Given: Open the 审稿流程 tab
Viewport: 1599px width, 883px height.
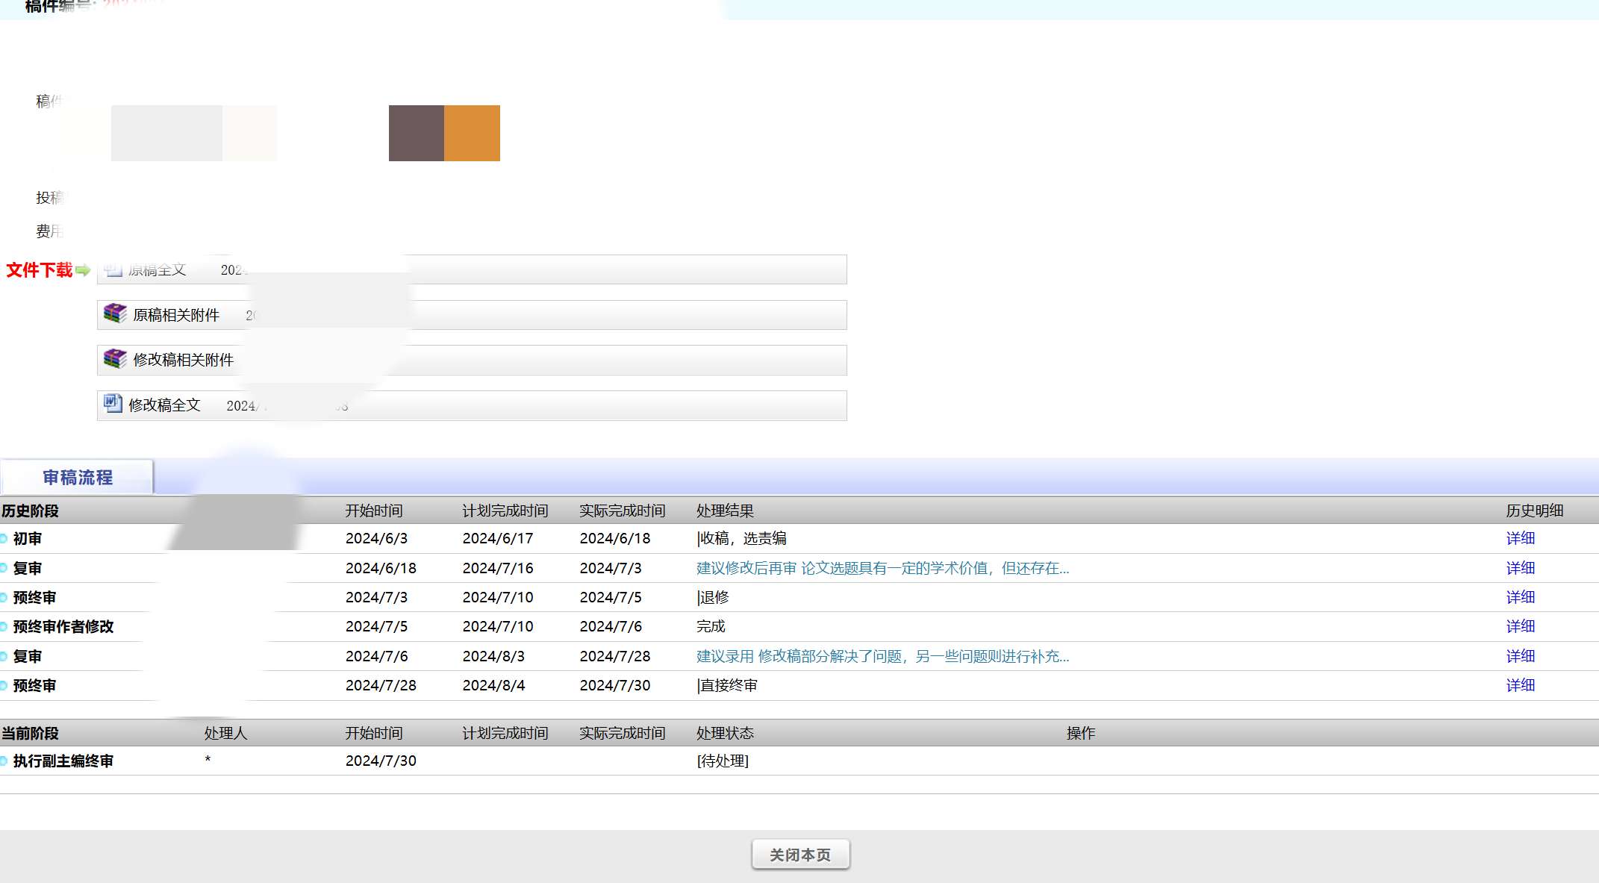Looking at the screenshot, I should [78, 478].
